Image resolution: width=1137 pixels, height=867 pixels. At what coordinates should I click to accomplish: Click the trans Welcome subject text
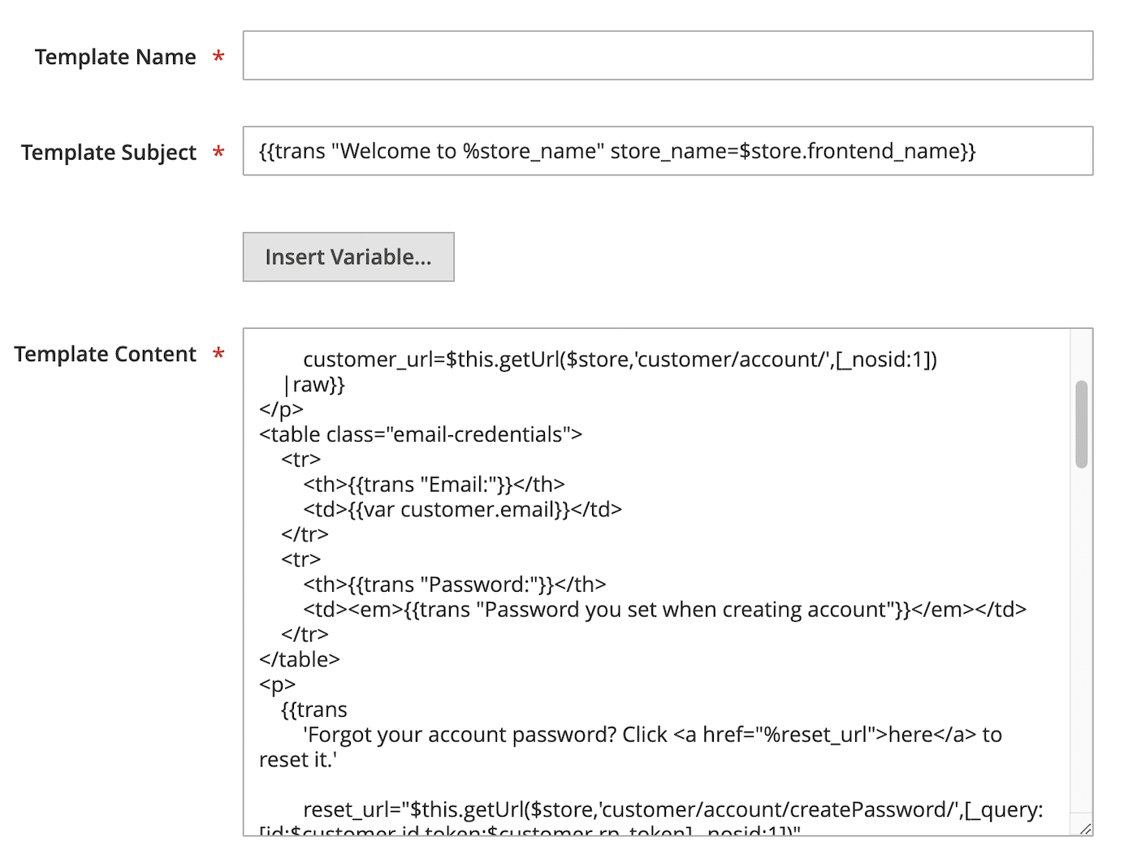pos(618,151)
